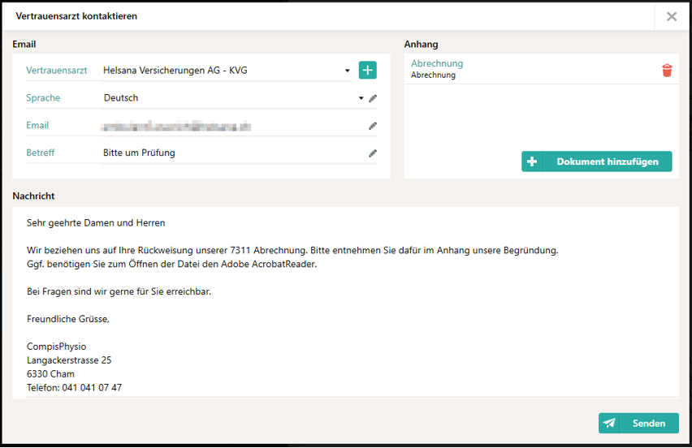Click the 'Freundliche Grüsse' line in message
Image resolution: width=692 pixels, height=448 pixels.
click(x=68, y=319)
